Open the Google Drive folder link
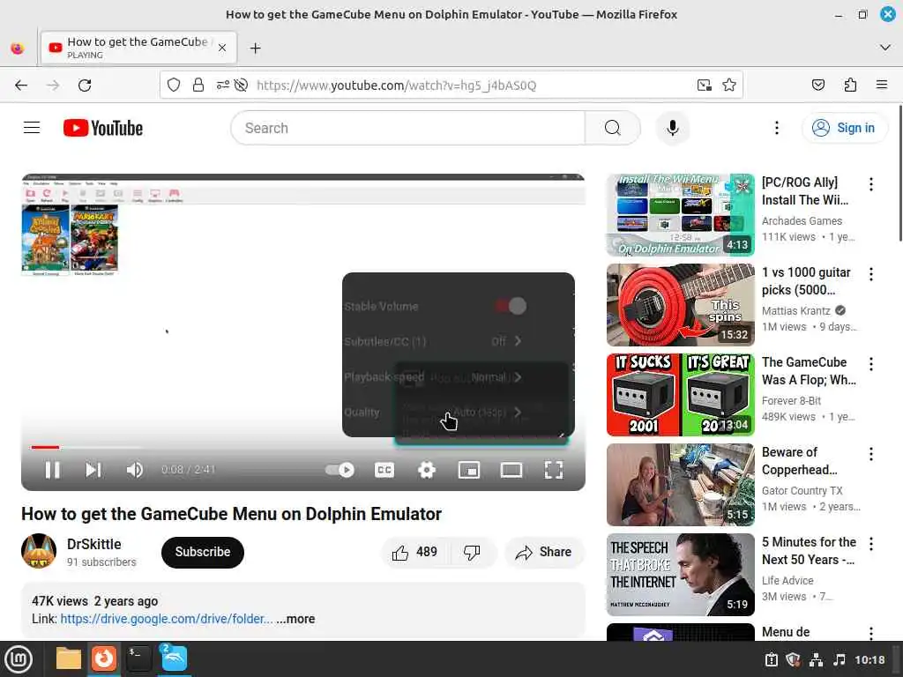 click(167, 618)
